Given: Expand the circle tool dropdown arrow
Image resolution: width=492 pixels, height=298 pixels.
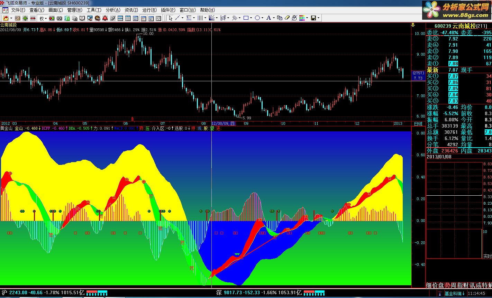Looking at the screenshot, I should [262, 18].
